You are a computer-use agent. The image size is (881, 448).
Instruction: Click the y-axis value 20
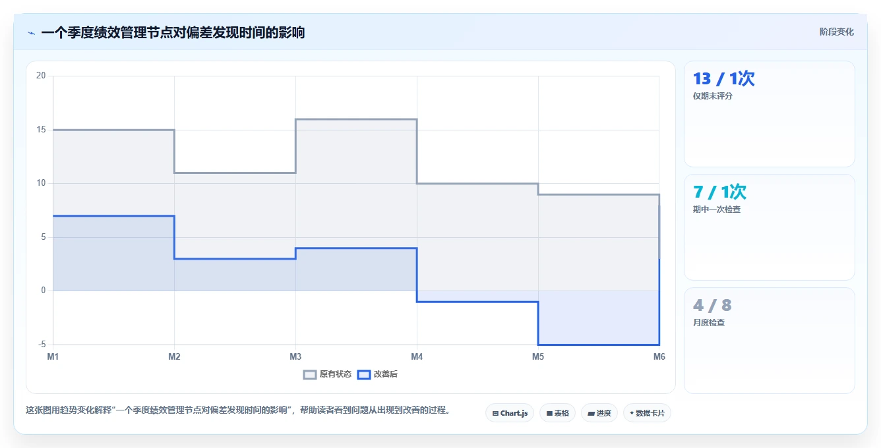click(41, 76)
